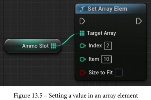Click the Ammo Slot array output pin
This screenshot has width=151, height=100.
[53, 46]
